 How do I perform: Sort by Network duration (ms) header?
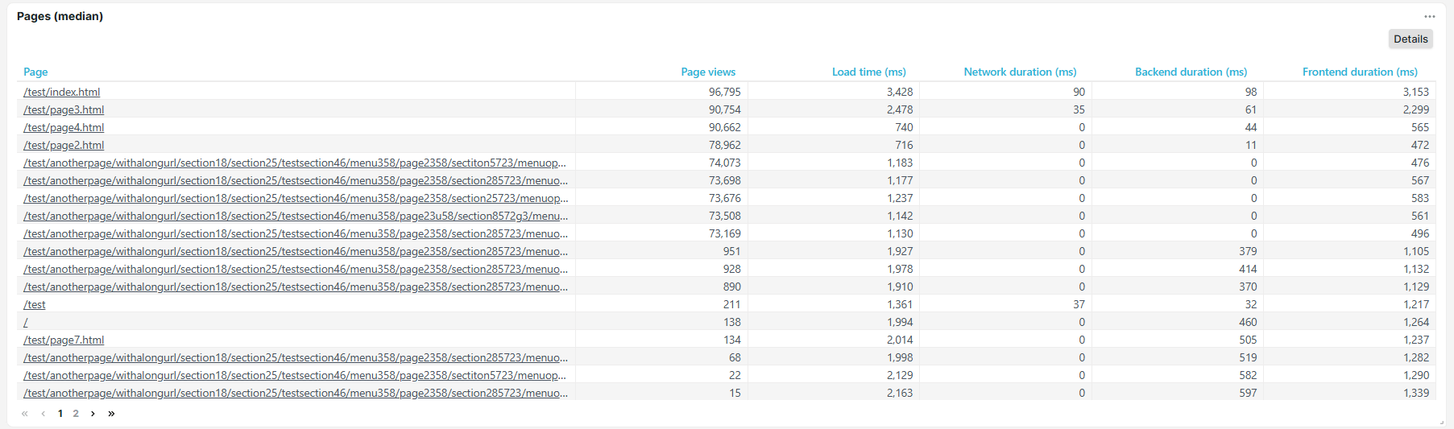1019,72
